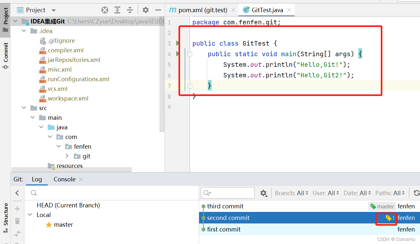Screen dimensions: 420x244
Task: Click the plus new branch icon in Git panel
Action: [17, 209]
